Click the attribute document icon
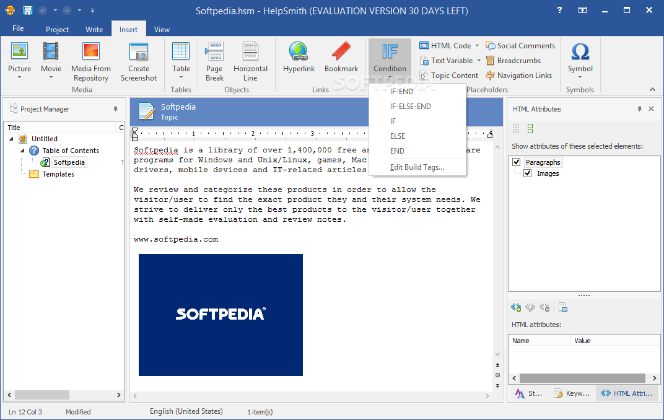The image size is (664, 420). [x=563, y=307]
